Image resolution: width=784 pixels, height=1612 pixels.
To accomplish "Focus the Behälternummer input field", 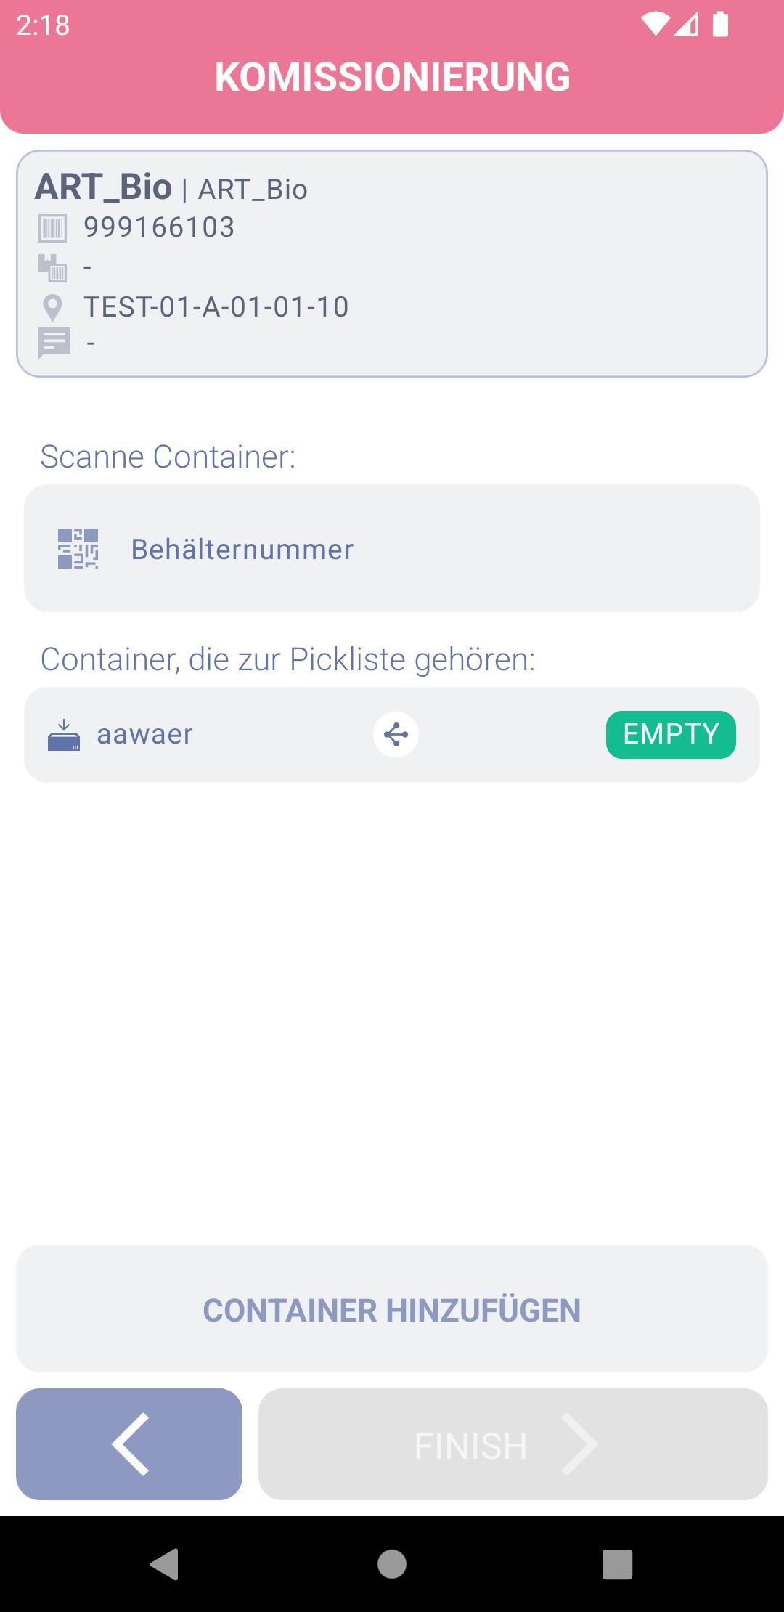I will coord(392,548).
